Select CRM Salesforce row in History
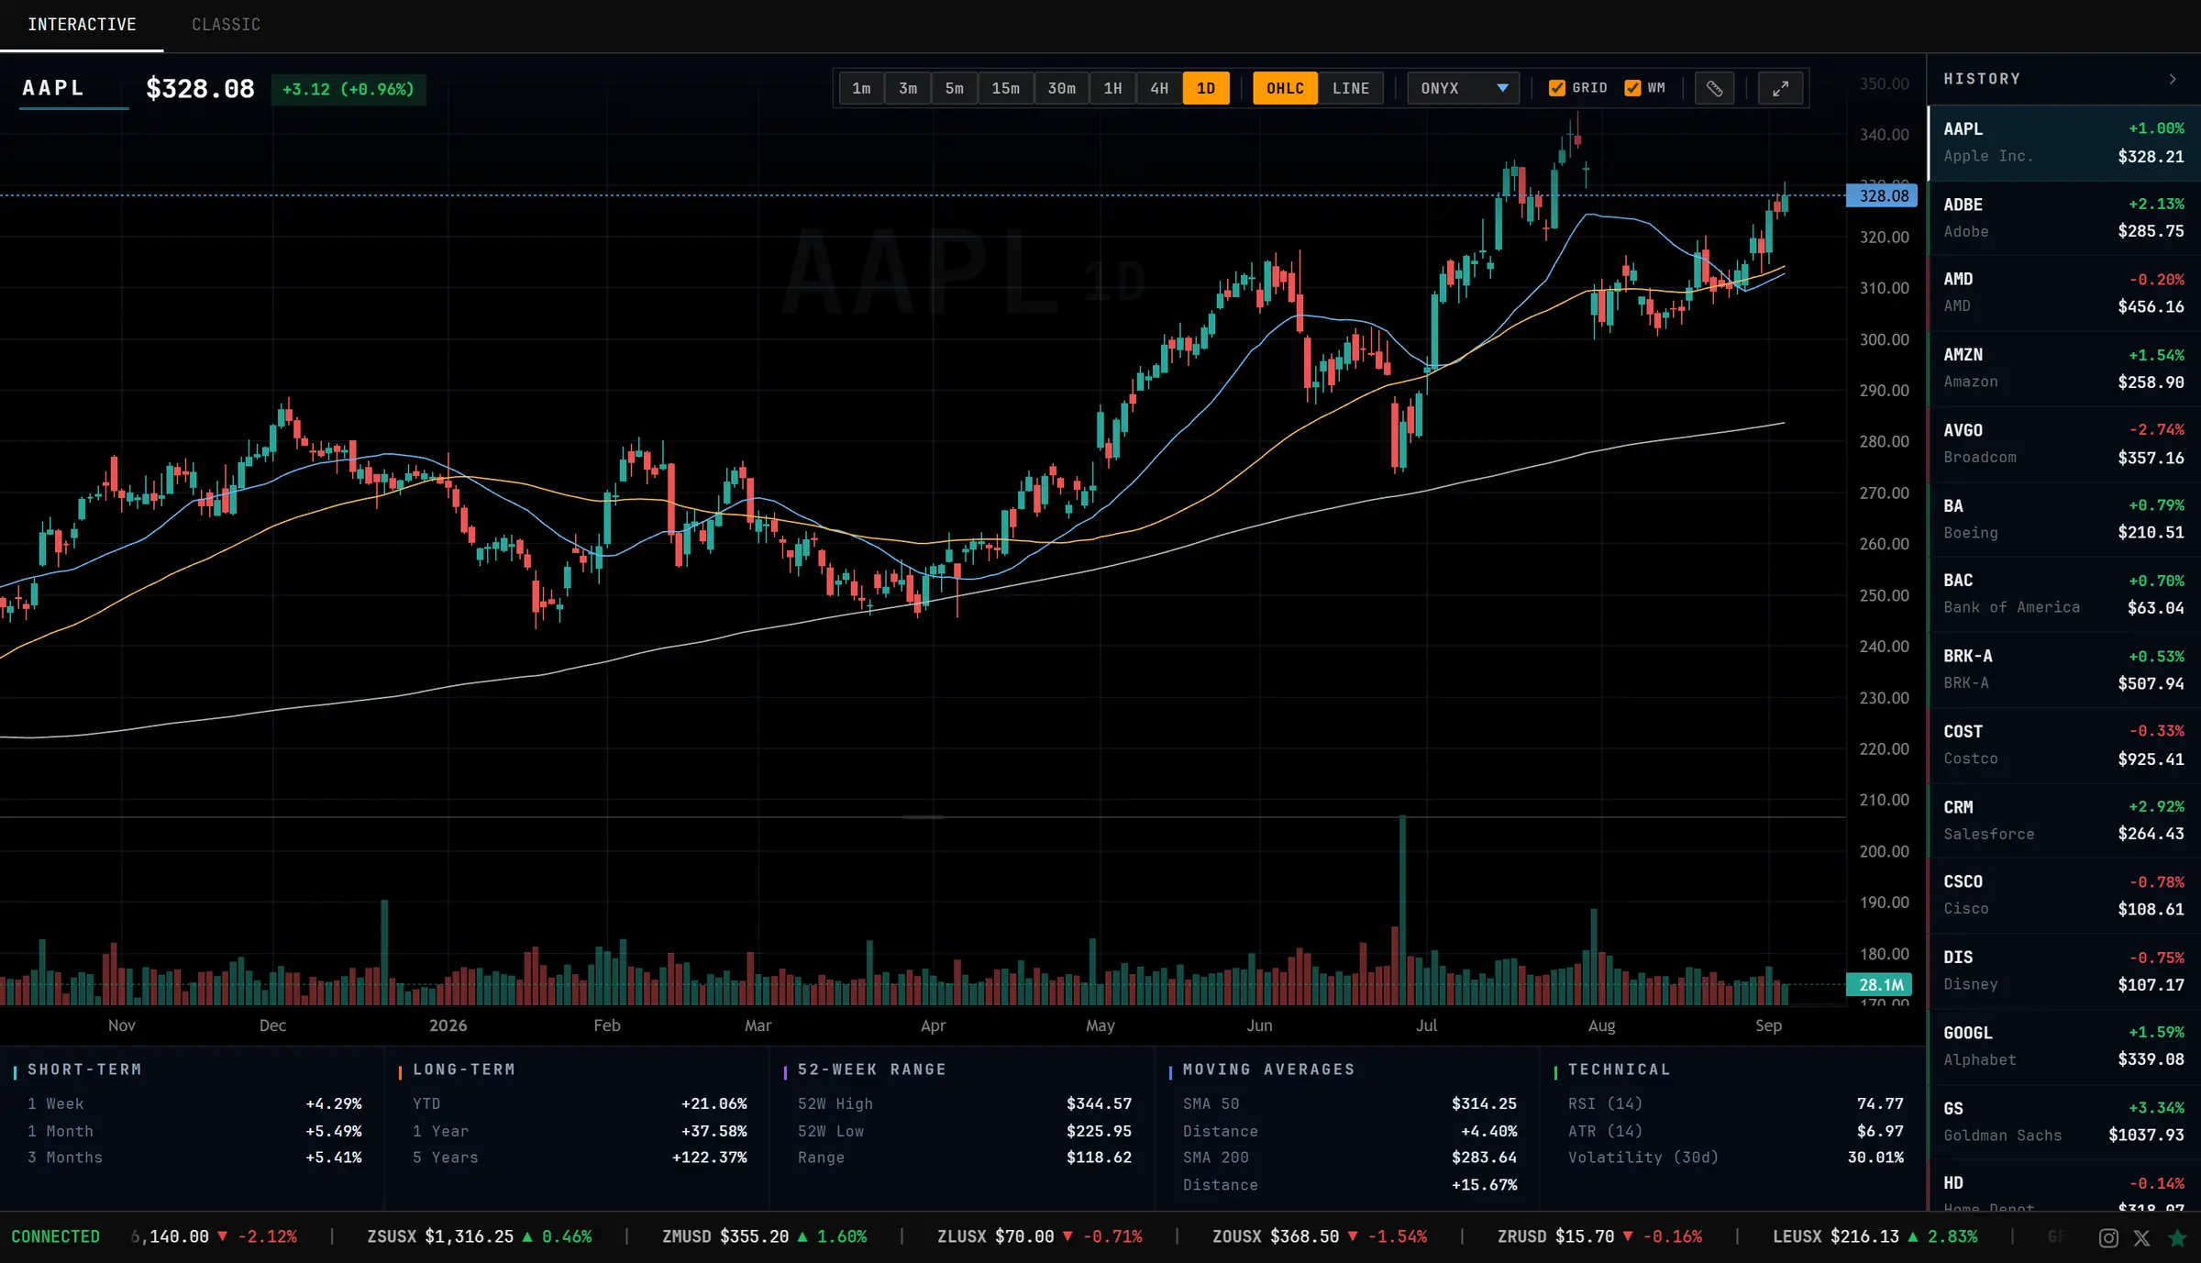Viewport: 2201px width, 1263px height. [2063, 820]
